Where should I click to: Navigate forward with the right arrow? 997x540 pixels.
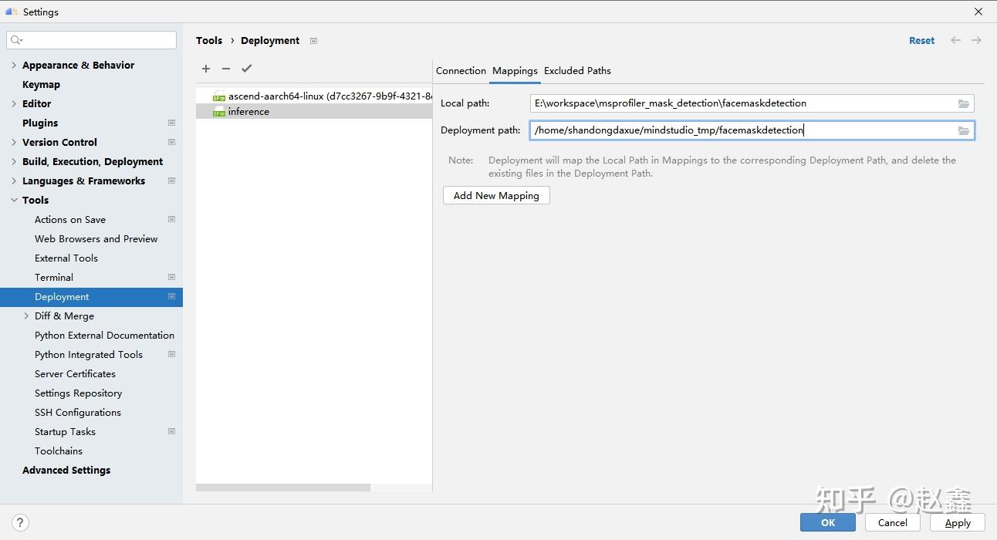[977, 40]
